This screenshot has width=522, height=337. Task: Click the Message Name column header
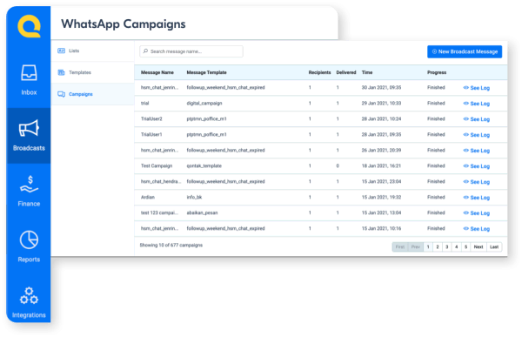pyautogui.click(x=157, y=72)
